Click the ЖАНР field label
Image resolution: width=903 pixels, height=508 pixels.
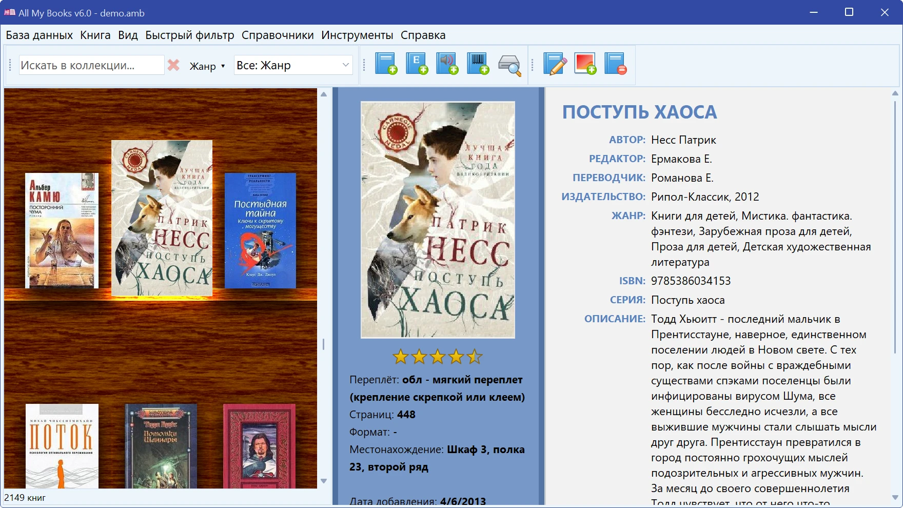click(x=628, y=216)
